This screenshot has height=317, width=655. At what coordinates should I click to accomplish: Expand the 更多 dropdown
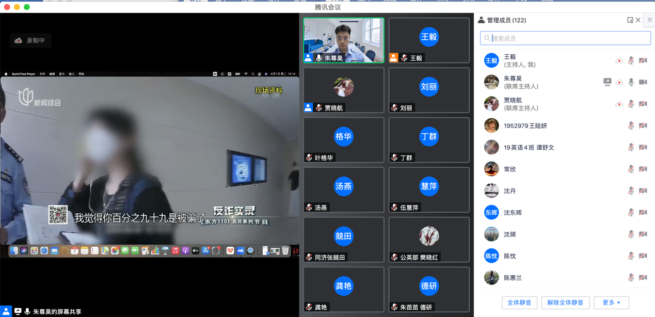tap(611, 303)
